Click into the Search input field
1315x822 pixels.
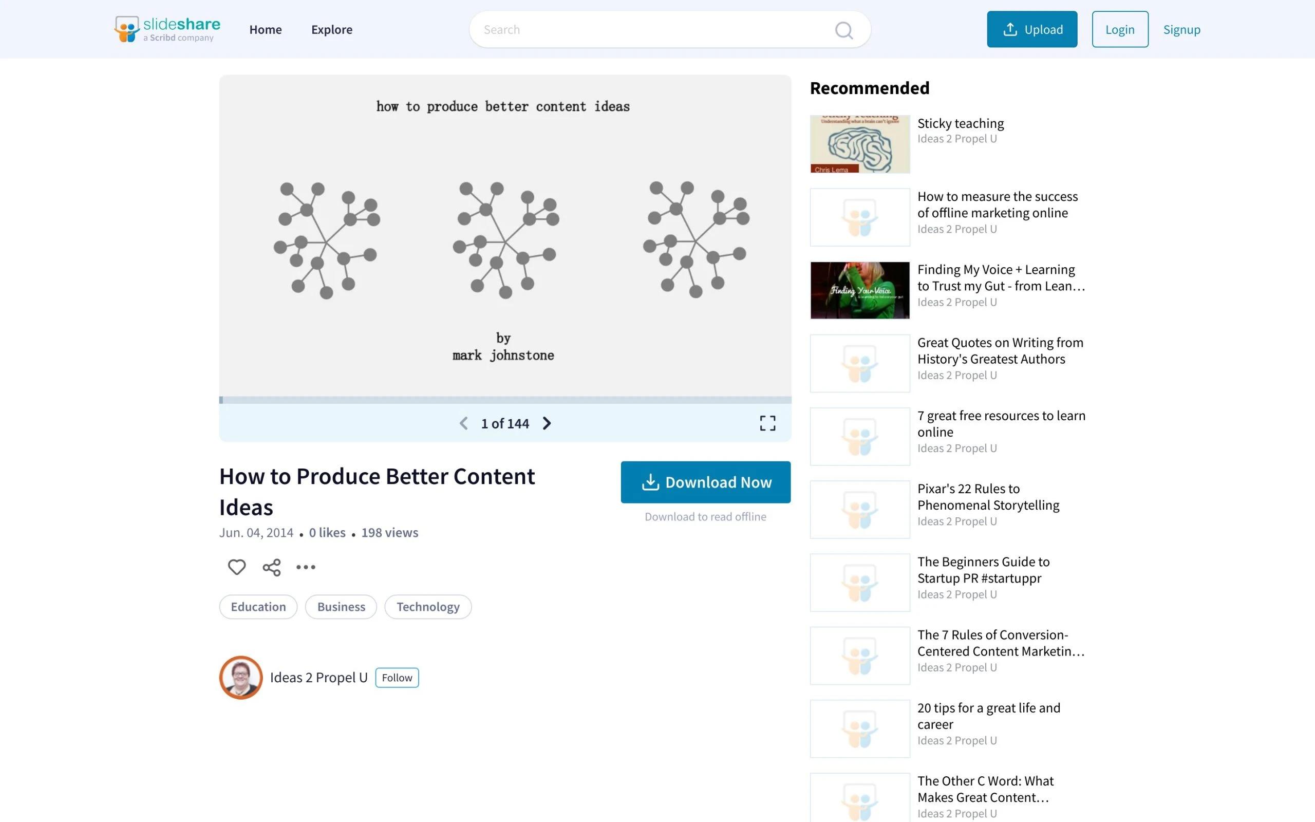coord(652,29)
